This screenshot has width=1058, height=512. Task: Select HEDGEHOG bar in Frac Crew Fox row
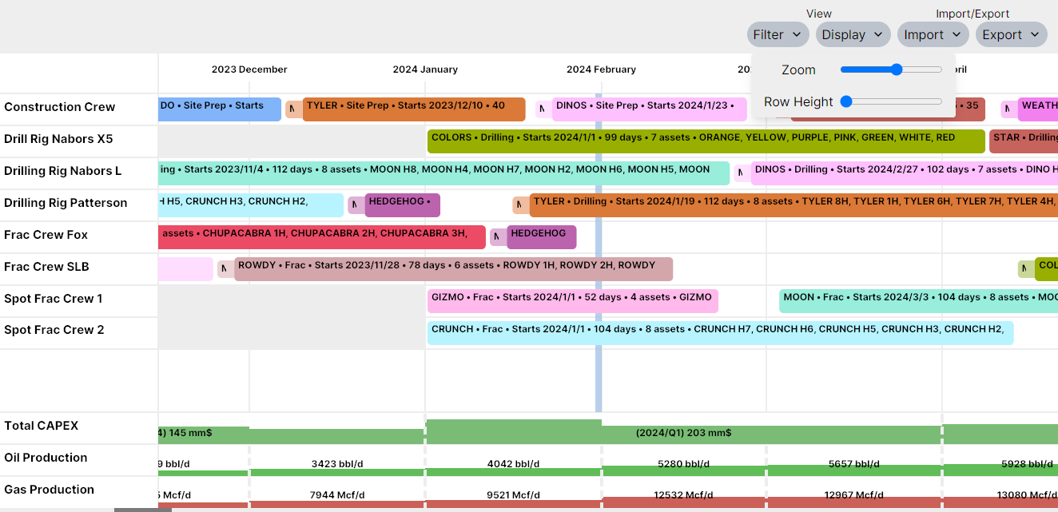coord(541,237)
